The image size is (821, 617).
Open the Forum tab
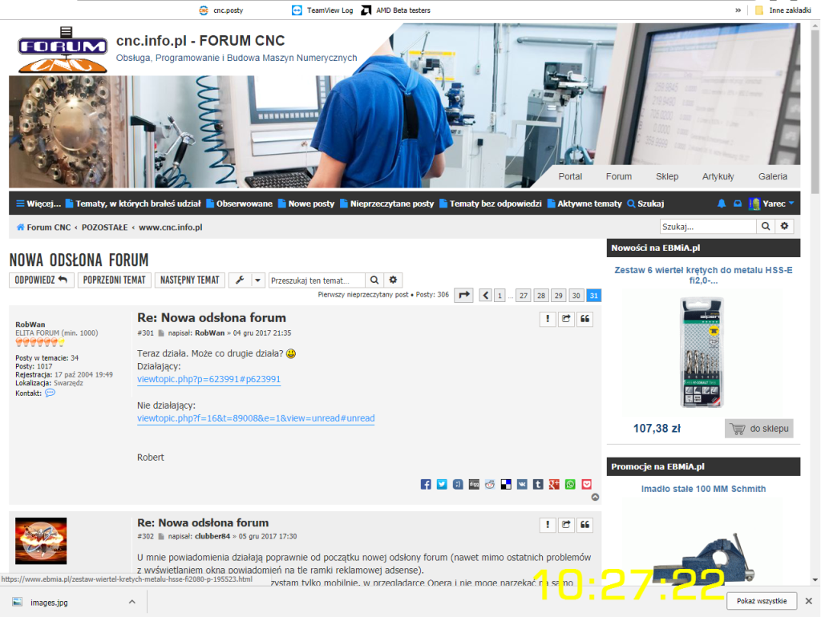(619, 176)
